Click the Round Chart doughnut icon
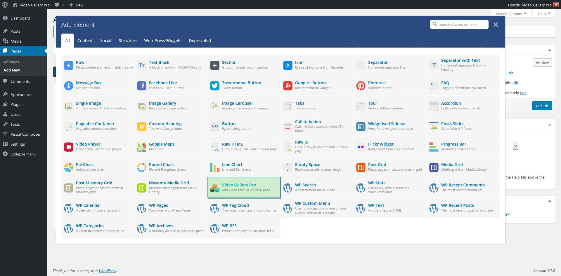The width and height of the screenshot is (561, 276). [142, 167]
